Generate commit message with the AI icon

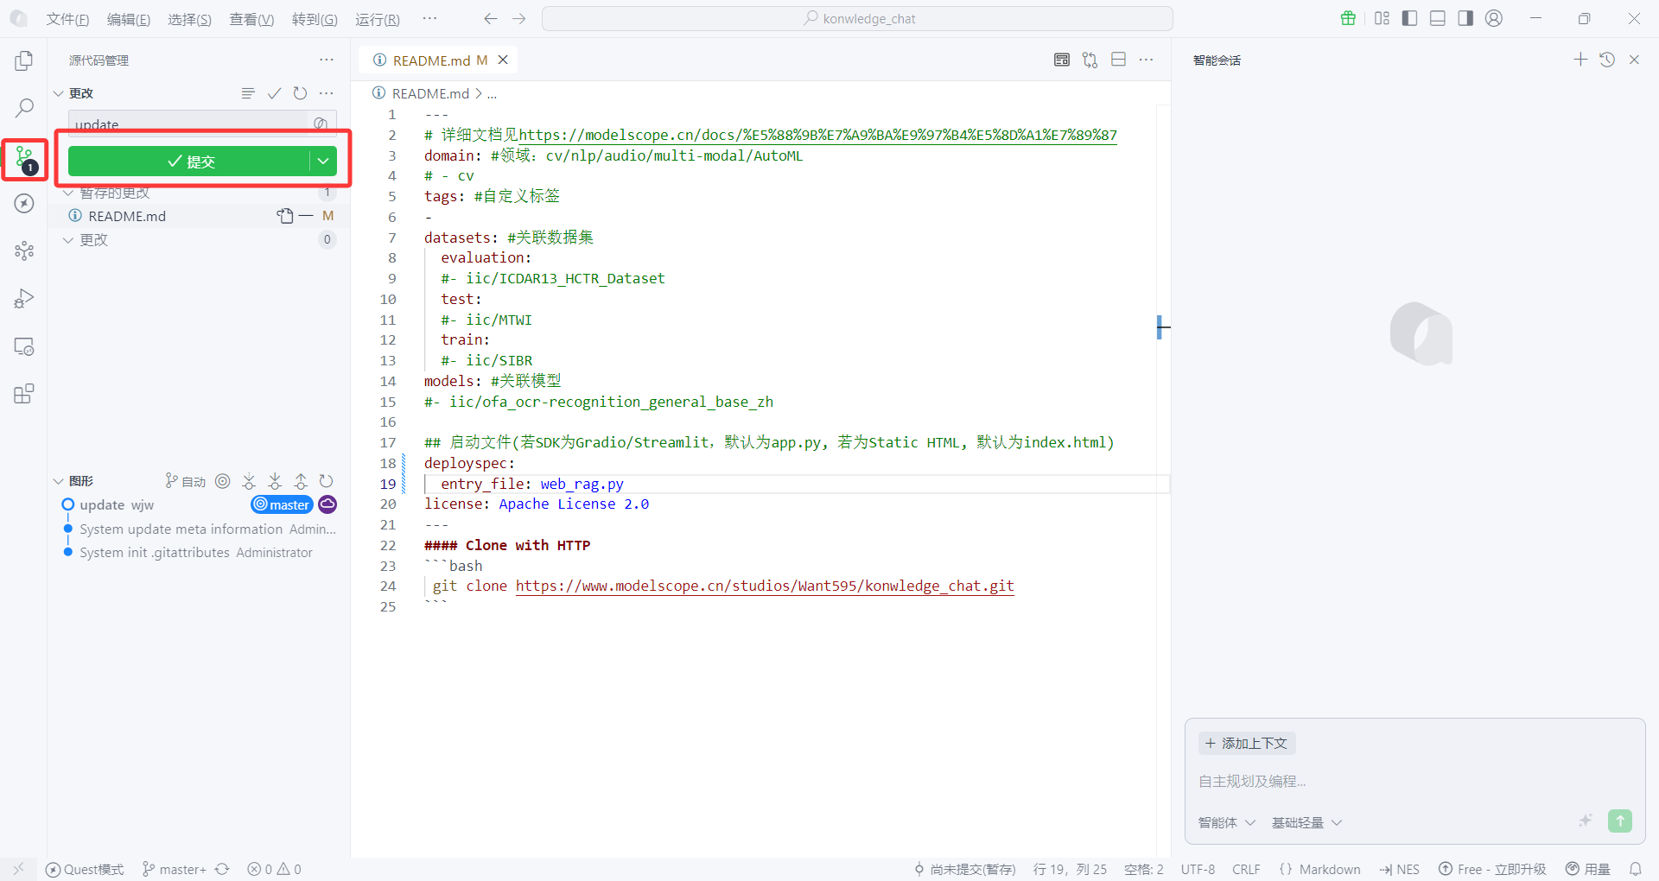point(321,124)
